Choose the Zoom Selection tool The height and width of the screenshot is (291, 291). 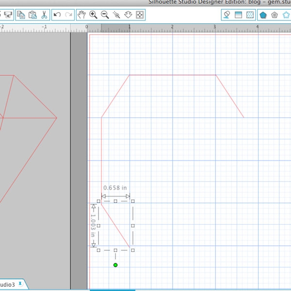click(116, 15)
